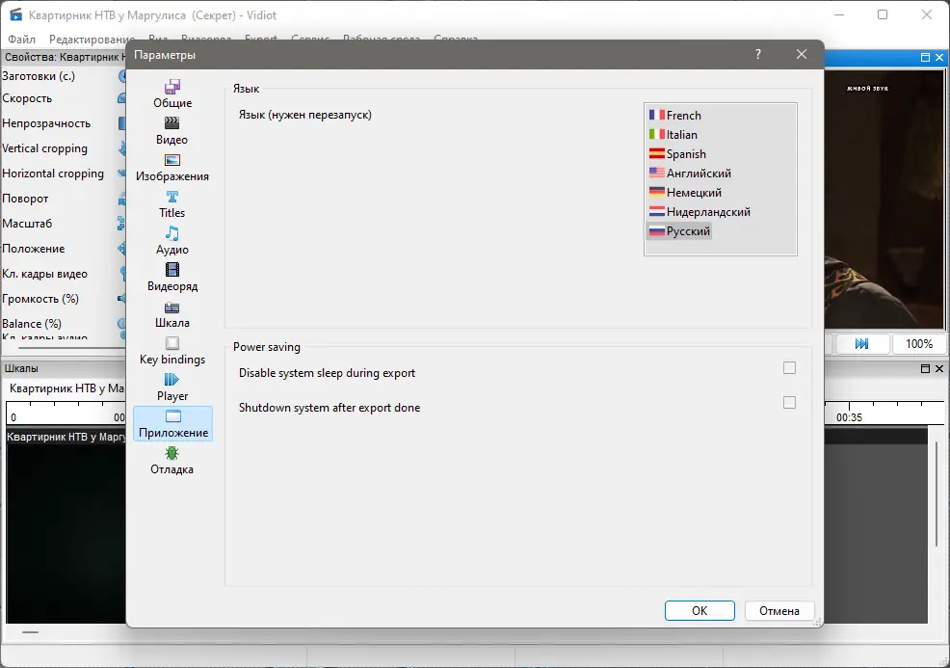Select the Масштаб property label
The image size is (950, 668).
[27, 224]
